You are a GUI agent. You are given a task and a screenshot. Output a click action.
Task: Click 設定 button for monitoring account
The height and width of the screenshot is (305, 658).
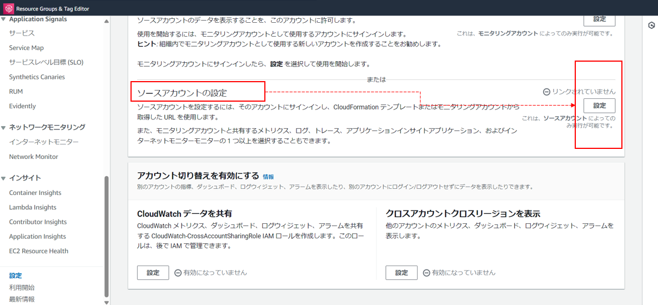pyautogui.click(x=599, y=19)
